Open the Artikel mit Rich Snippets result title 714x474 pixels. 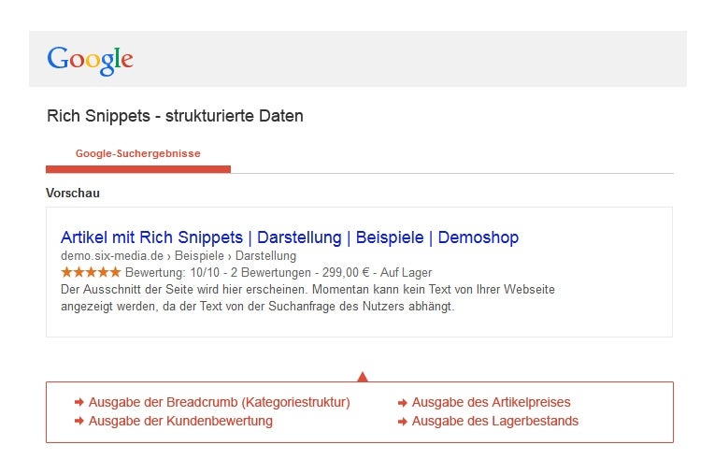[x=290, y=237]
